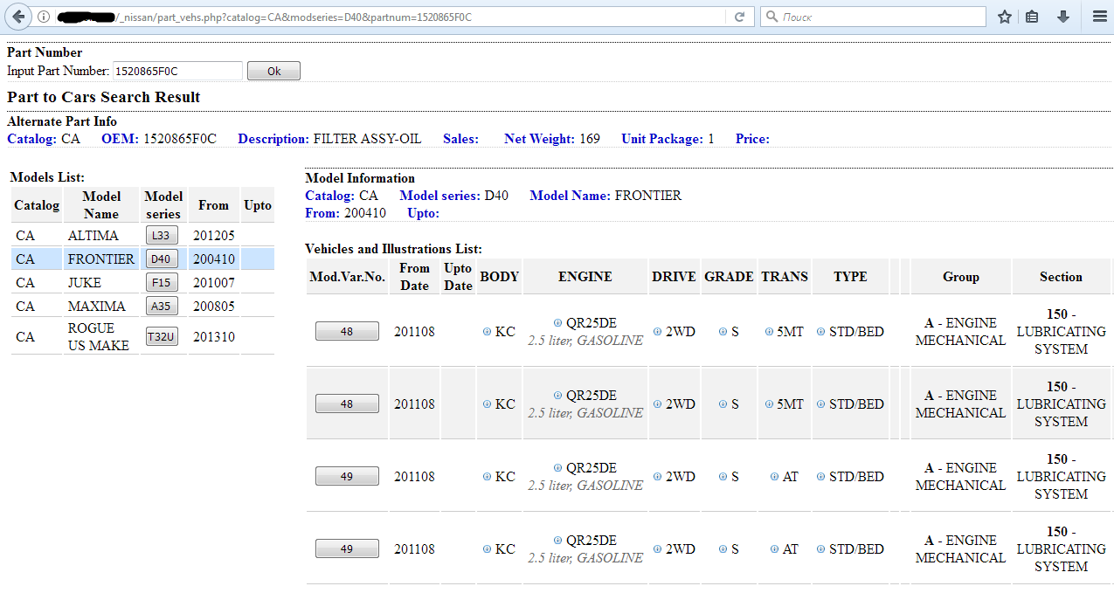Click the Group column header
This screenshot has height=600, width=1114.
[x=960, y=276]
